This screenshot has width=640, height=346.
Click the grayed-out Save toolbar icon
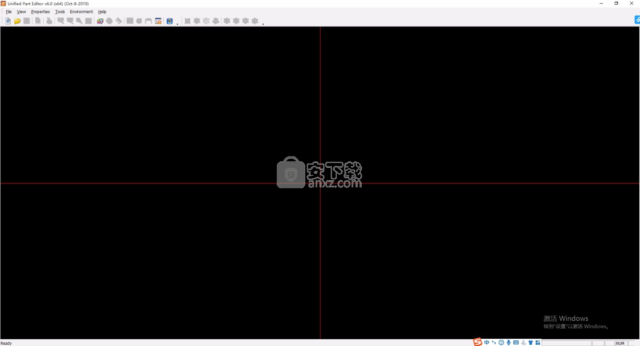27,21
